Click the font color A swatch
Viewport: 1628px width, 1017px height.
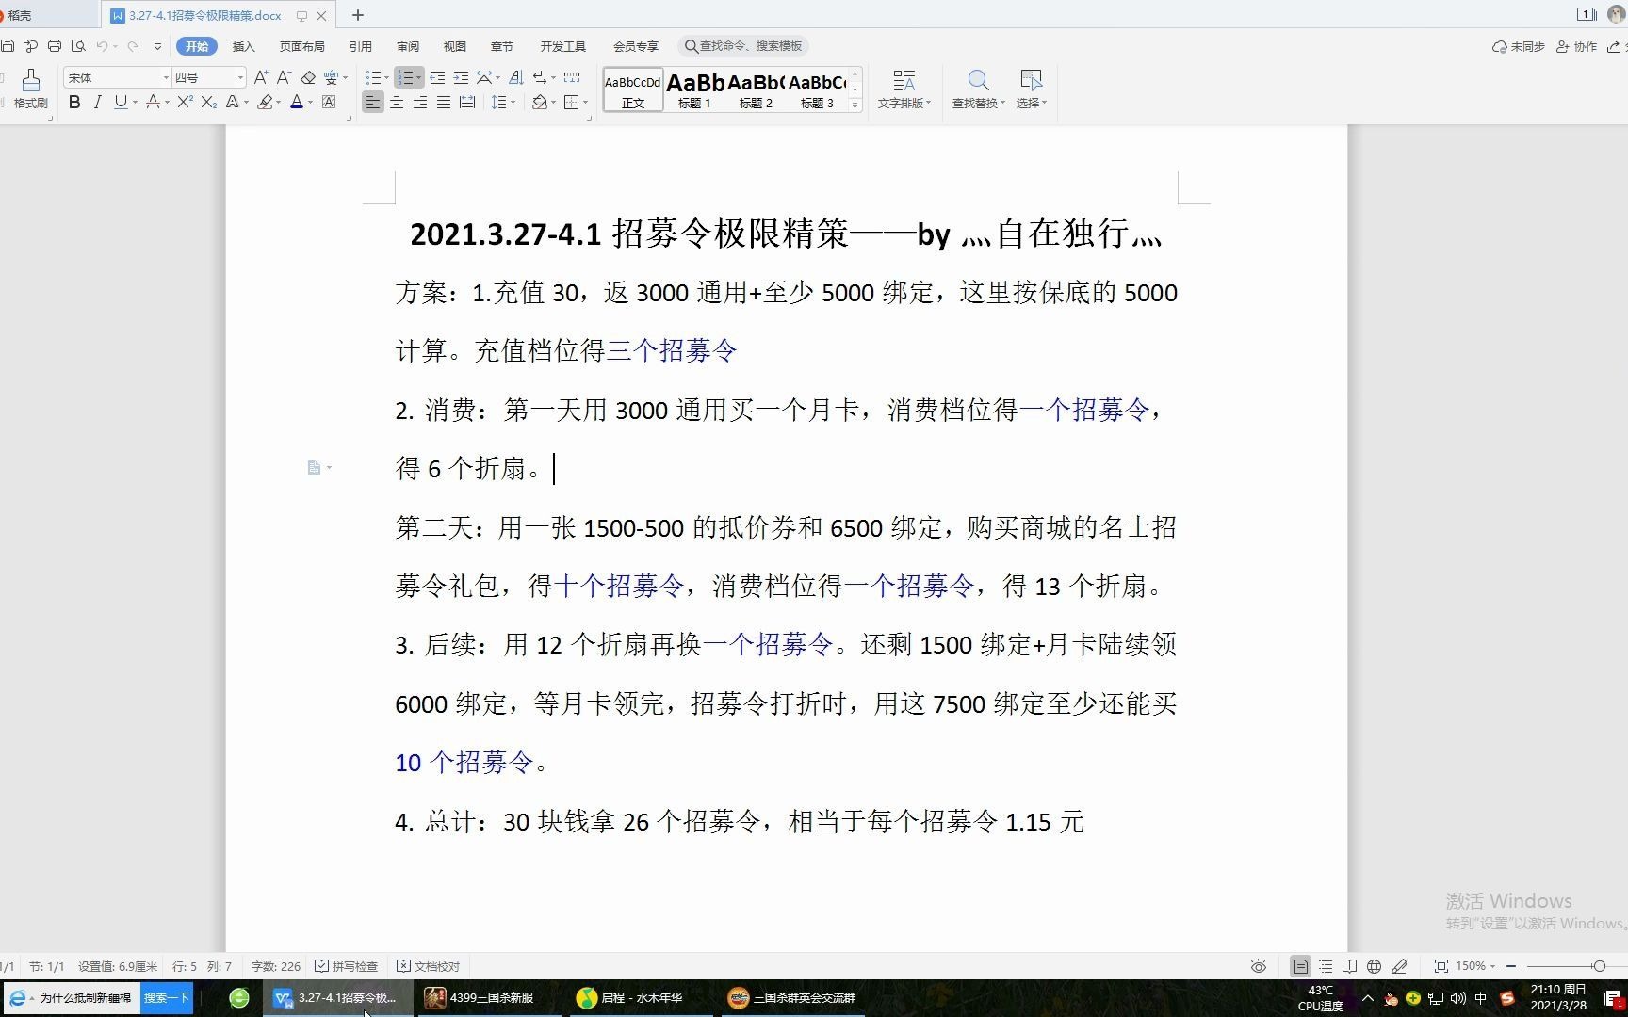(297, 103)
